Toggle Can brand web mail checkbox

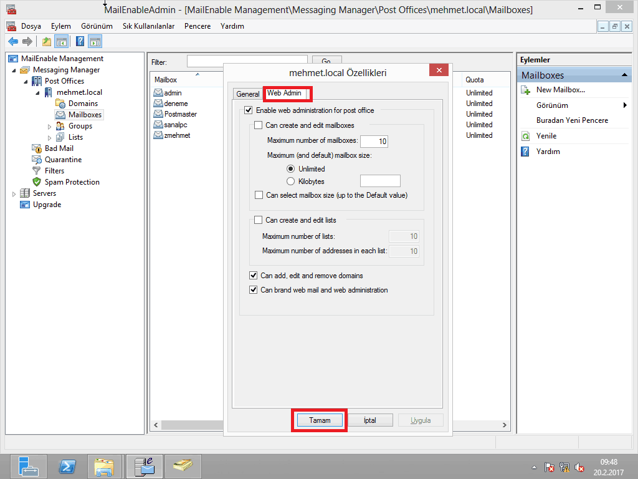pyautogui.click(x=253, y=290)
